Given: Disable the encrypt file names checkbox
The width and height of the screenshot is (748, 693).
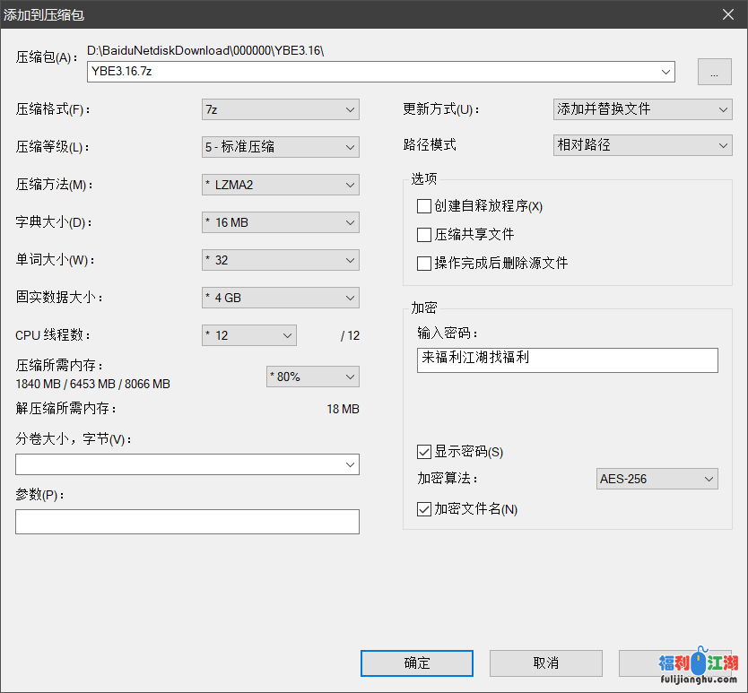Looking at the screenshot, I should point(424,509).
